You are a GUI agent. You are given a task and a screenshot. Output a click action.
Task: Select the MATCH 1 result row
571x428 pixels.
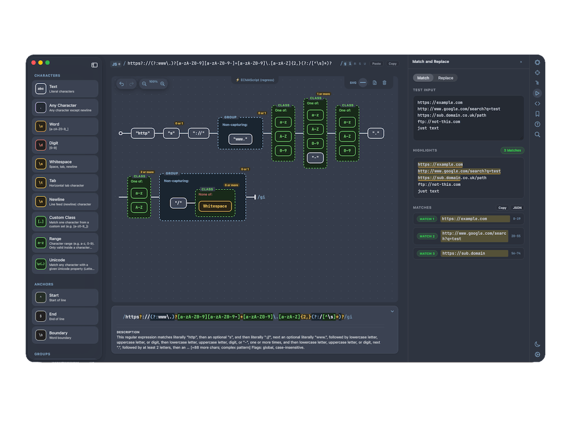click(468, 219)
